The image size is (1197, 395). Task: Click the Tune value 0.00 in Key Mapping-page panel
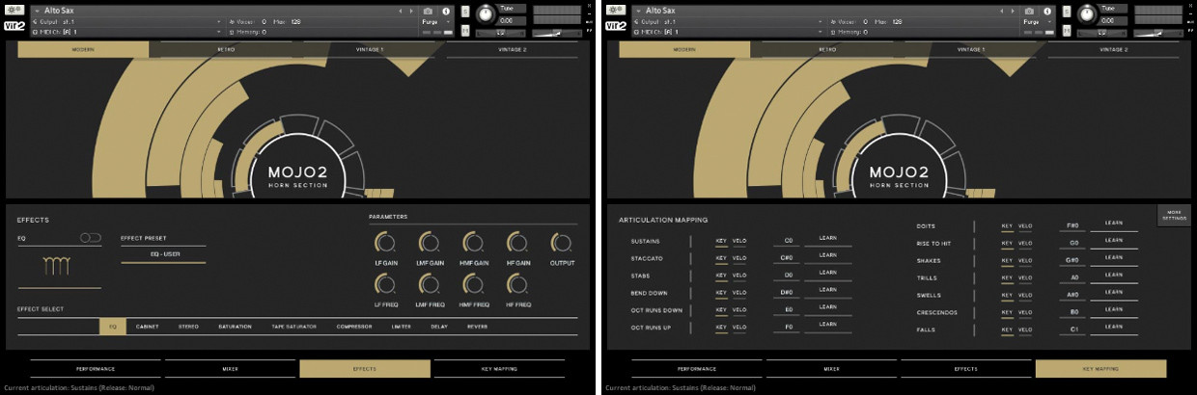1114,20
